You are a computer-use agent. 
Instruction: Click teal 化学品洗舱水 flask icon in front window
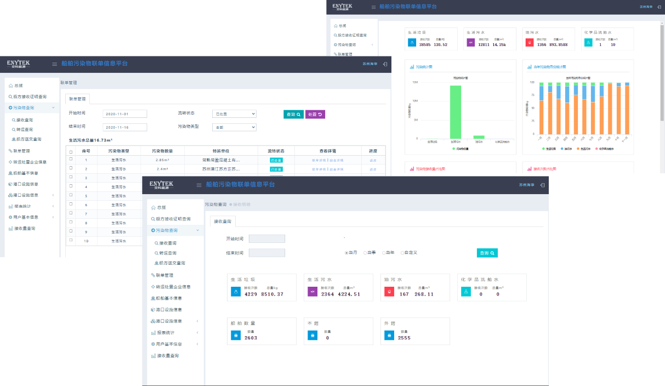[x=465, y=292]
